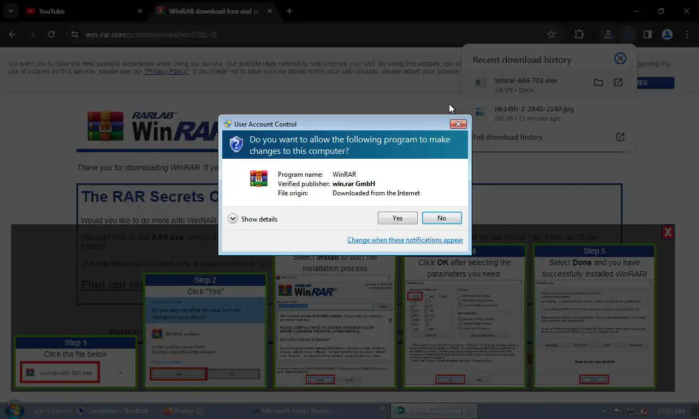Open Windows Start menu orb
Viewport: 699px width, 419px height.
coord(14,410)
